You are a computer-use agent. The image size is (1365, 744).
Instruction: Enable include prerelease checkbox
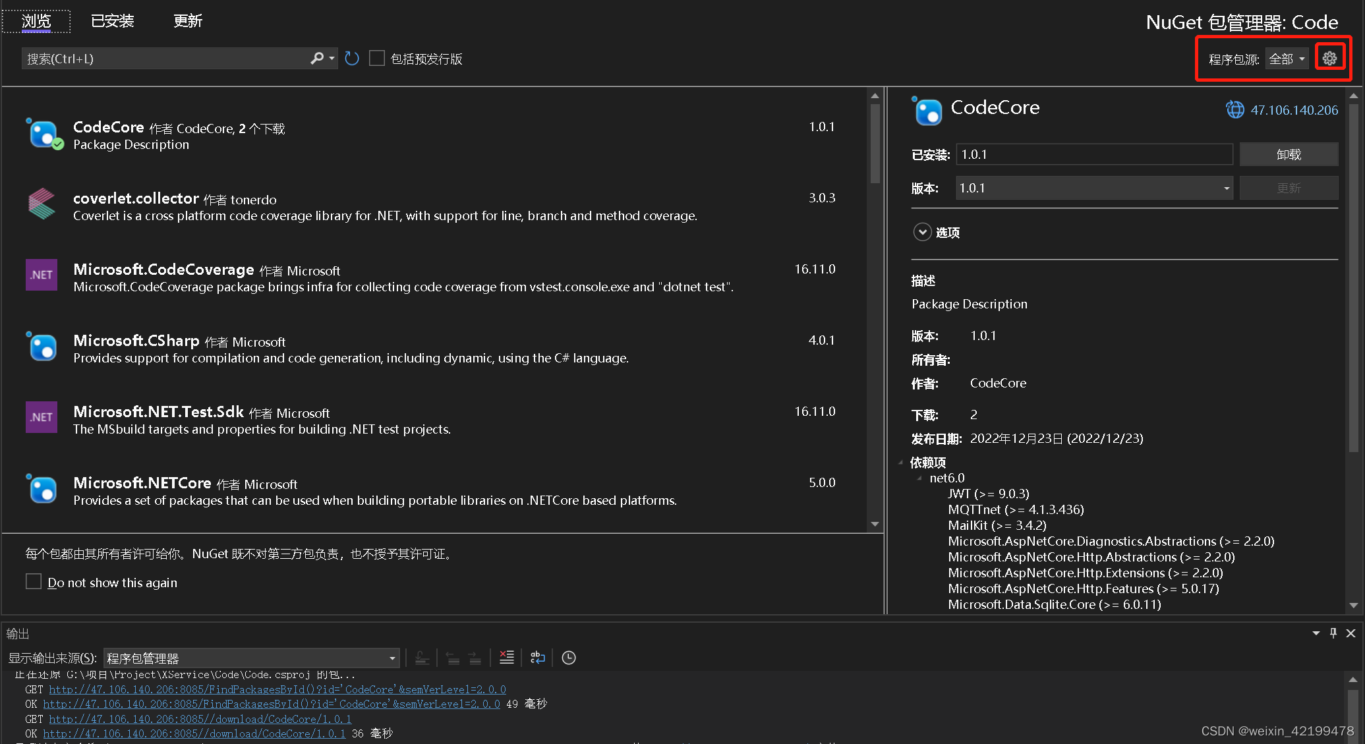(377, 59)
